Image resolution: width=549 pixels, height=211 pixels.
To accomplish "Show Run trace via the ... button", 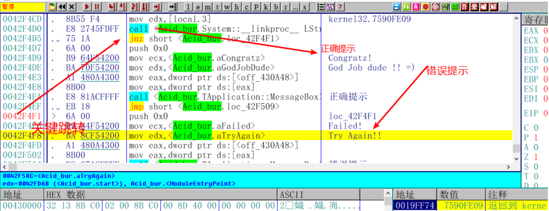I will [x=295, y=7].
